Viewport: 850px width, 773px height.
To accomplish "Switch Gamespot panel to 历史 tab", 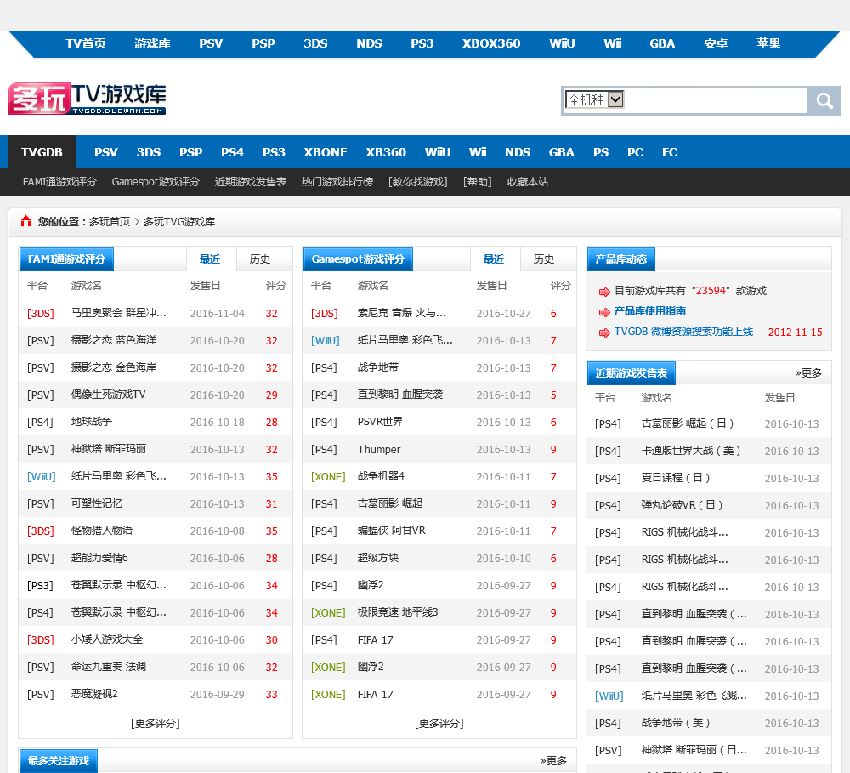I will click(544, 259).
